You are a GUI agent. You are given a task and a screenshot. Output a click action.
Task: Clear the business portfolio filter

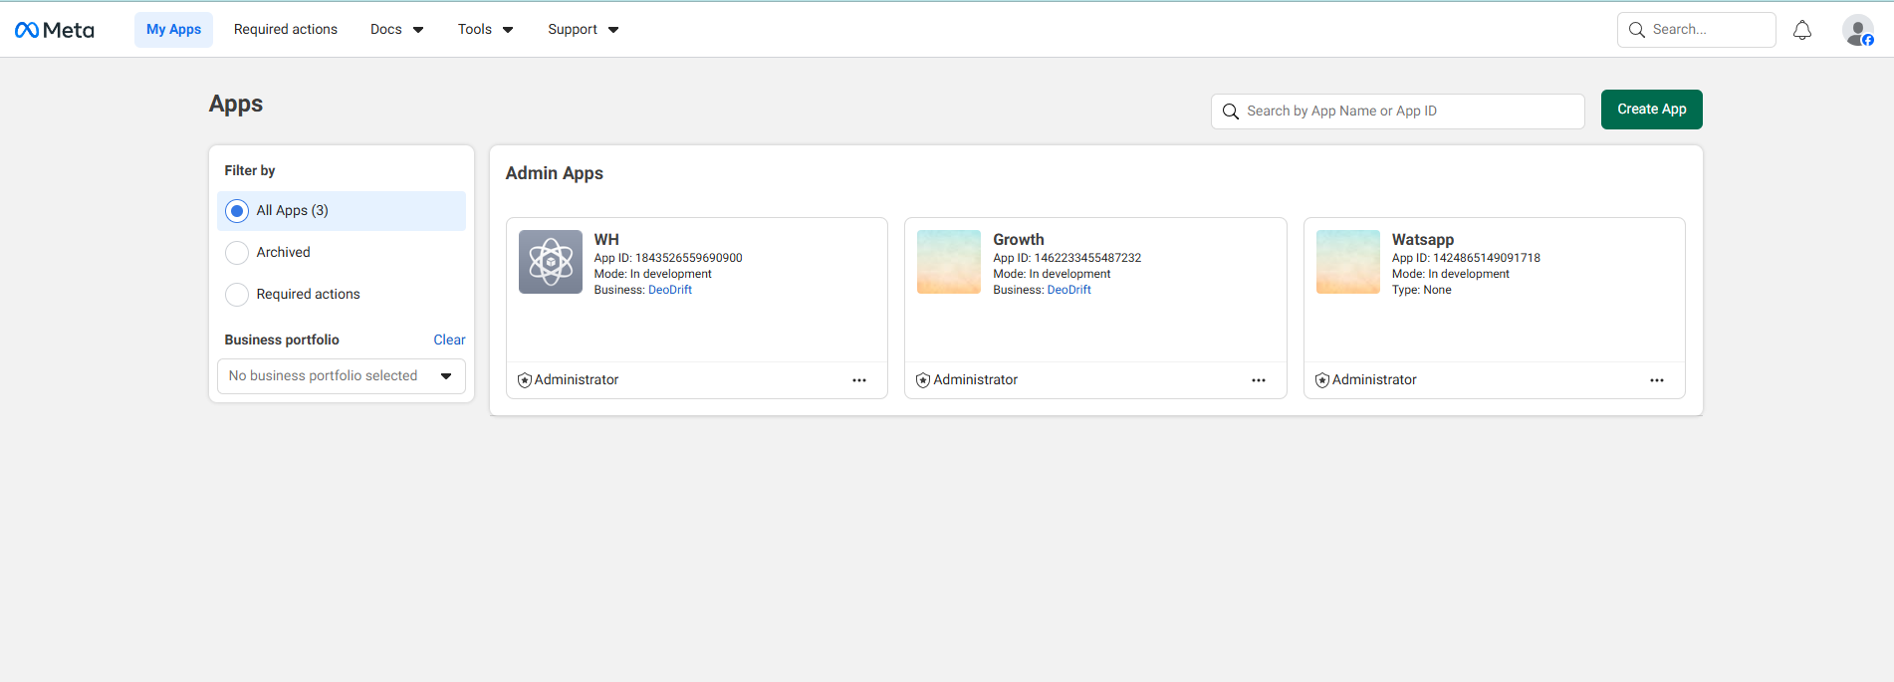pyautogui.click(x=449, y=340)
